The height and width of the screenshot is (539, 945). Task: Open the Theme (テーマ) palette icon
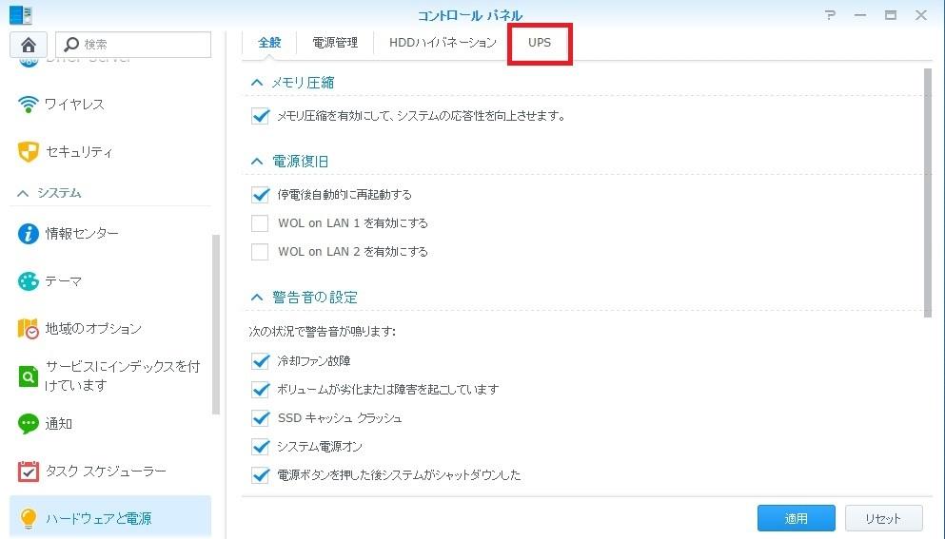[x=29, y=280]
